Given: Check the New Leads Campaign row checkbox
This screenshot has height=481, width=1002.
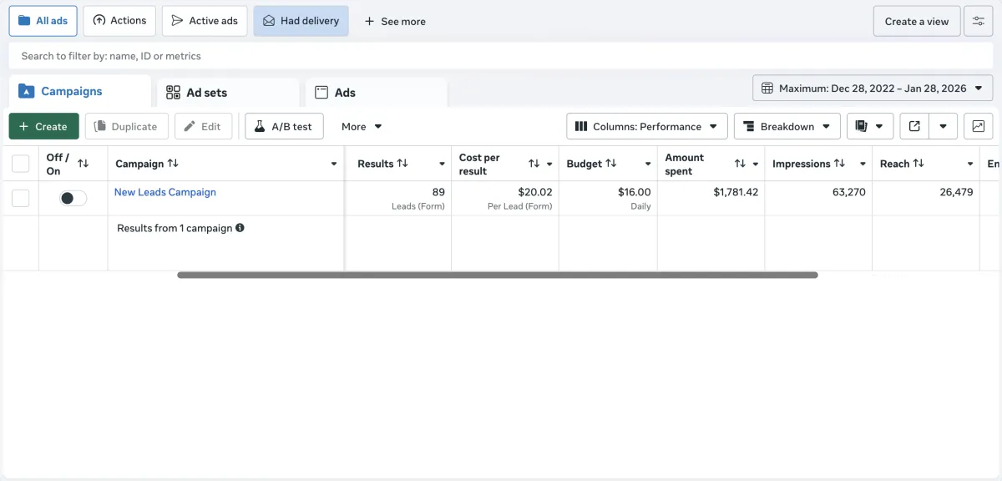Looking at the screenshot, I should [21, 198].
